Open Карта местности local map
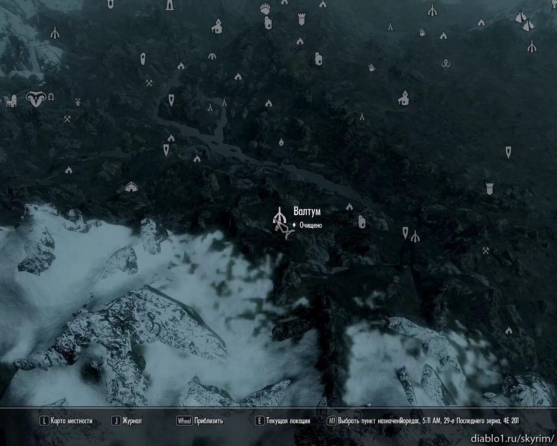 click(66, 421)
